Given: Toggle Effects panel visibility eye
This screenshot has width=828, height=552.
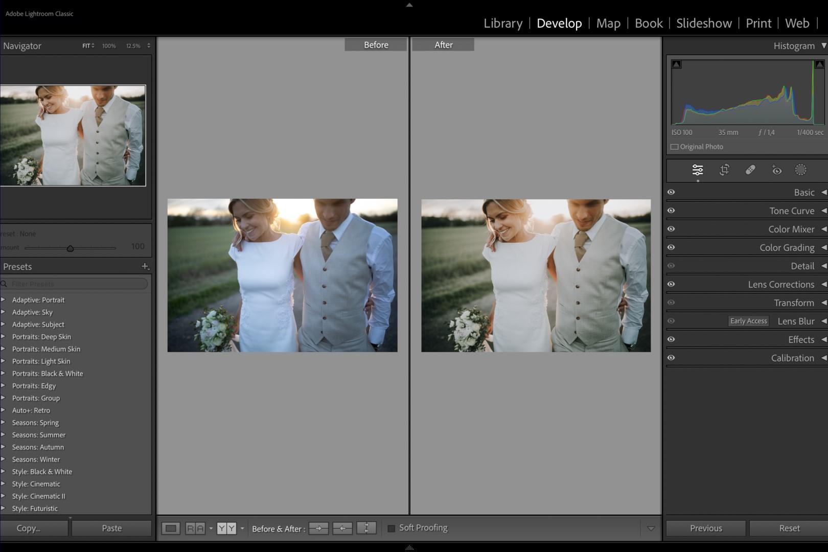Looking at the screenshot, I should coord(671,339).
